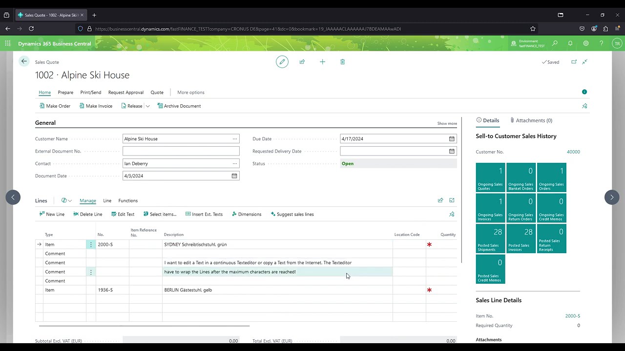Open Posted Sales Shipments tile
The height and width of the screenshot is (351, 625).
[x=490, y=239]
